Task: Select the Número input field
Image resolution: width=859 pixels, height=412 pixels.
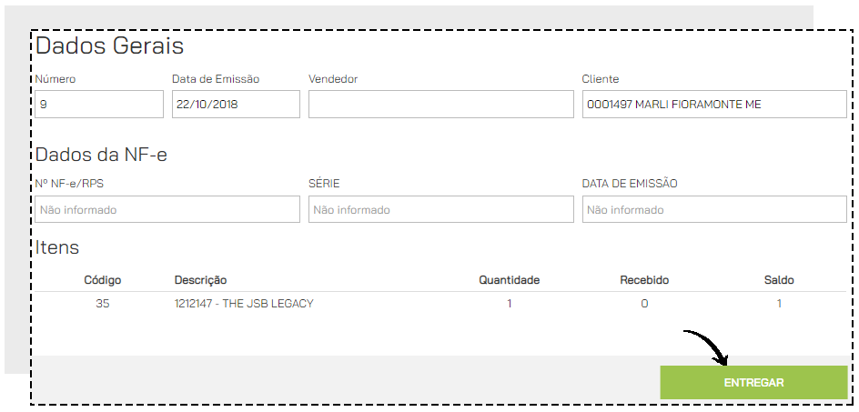Action: pyautogui.click(x=99, y=104)
